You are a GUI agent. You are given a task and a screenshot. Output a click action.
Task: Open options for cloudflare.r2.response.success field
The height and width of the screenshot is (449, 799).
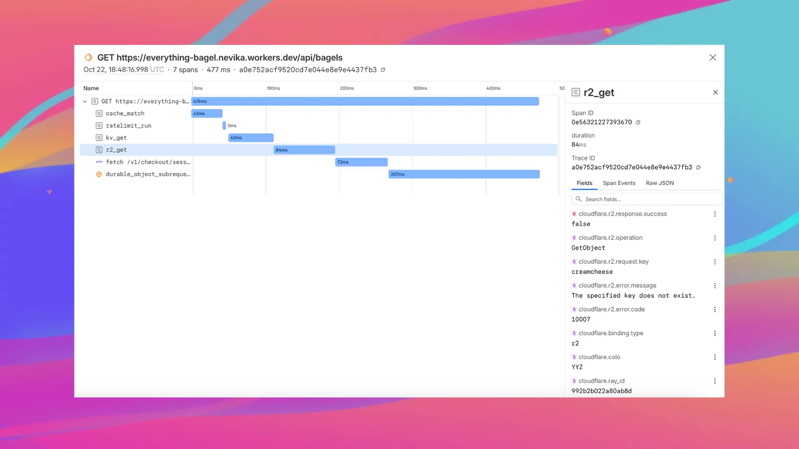[715, 214]
